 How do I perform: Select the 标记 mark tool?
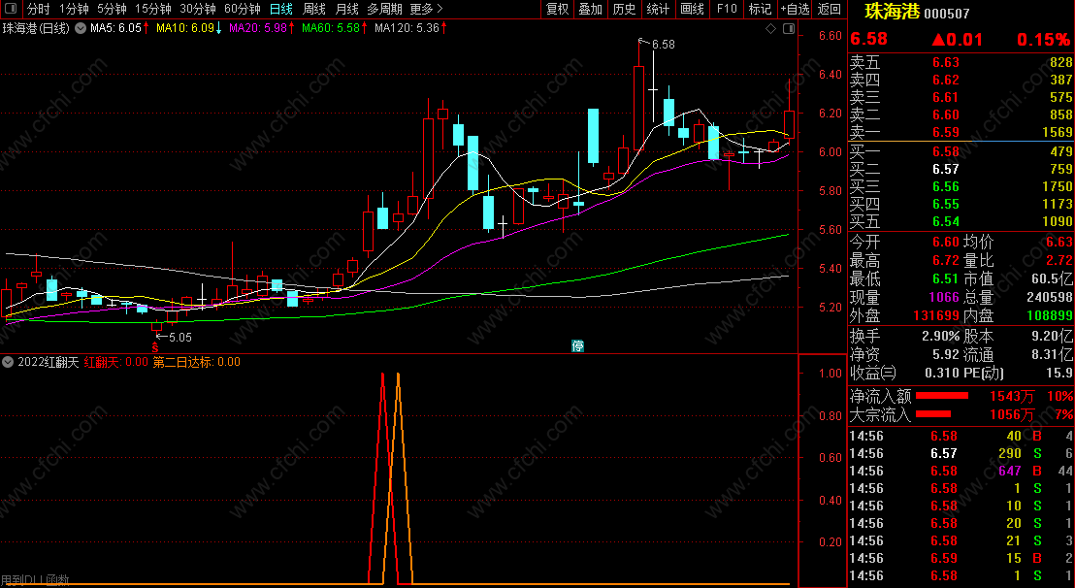pyautogui.click(x=760, y=9)
